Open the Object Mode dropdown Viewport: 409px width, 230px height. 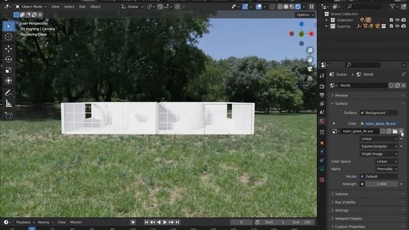click(31, 7)
